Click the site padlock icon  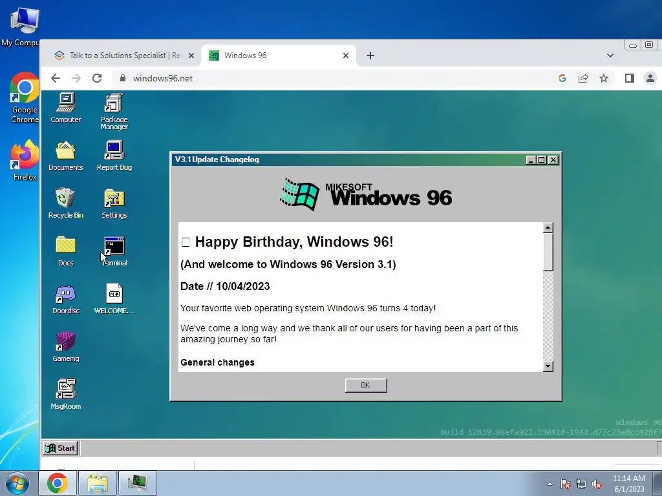[123, 78]
